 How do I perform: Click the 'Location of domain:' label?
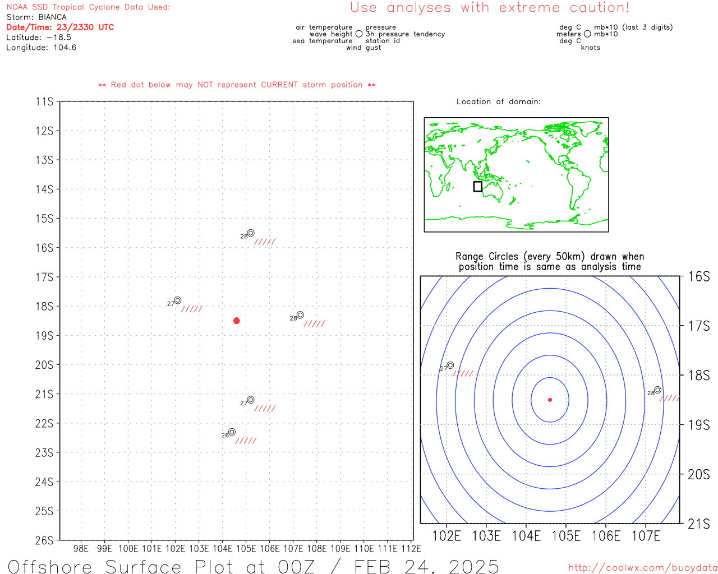[x=499, y=101]
